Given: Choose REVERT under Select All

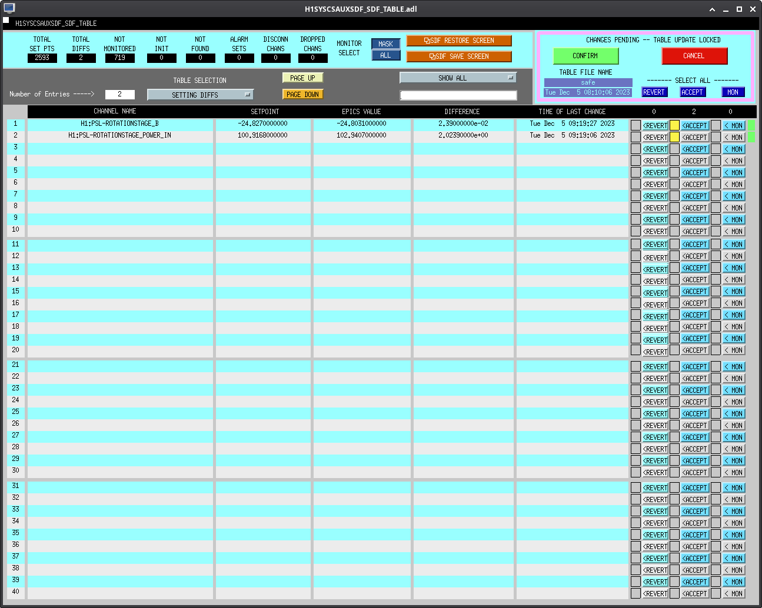Looking at the screenshot, I should pos(654,92).
